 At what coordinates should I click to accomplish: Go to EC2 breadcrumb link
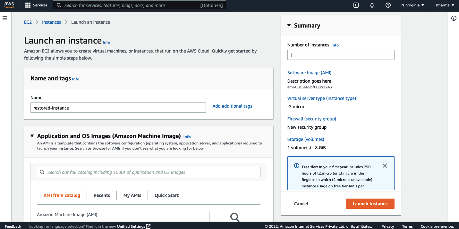(28, 22)
